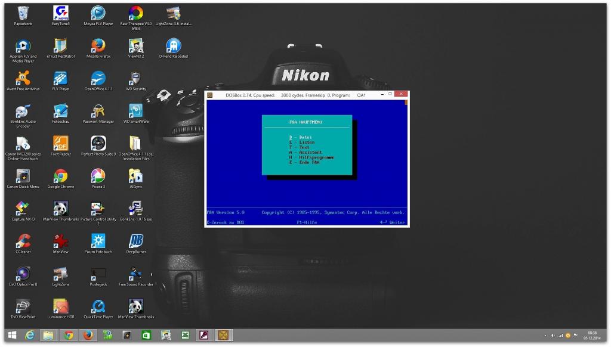The image size is (611, 347).
Task: Launch Avast Free Antivirus shortcut
Action: (23, 79)
